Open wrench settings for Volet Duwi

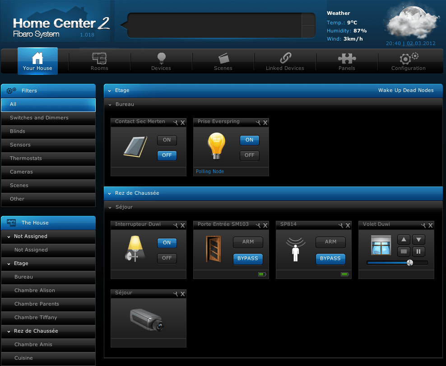pyautogui.click(x=423, y=225)
